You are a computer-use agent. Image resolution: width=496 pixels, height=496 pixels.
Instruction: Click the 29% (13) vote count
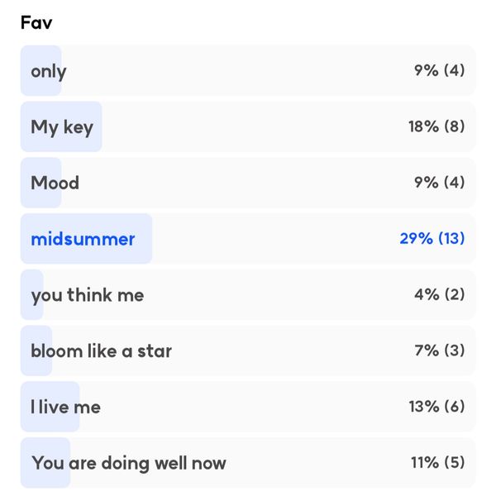click(432, 238)
